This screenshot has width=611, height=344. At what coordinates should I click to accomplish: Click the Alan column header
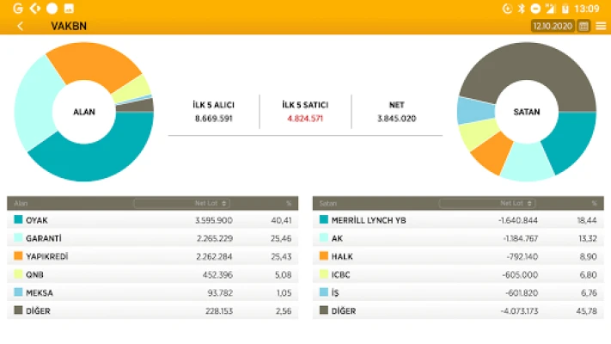[x=22, y=204]
